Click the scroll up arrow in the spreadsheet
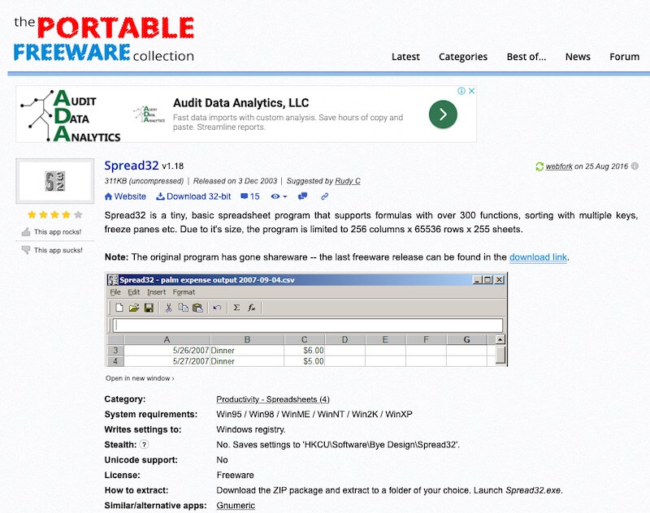 (500, 340)
